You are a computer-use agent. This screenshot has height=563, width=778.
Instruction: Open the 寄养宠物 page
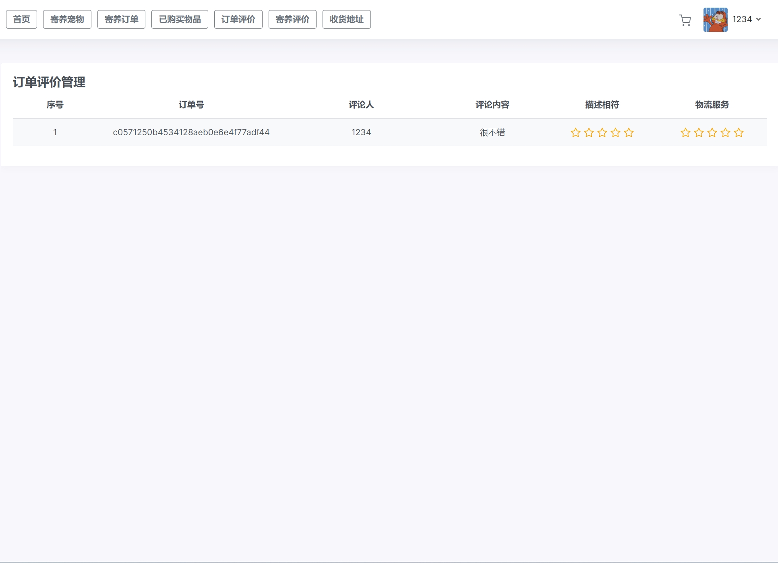(x=67, y=19)
